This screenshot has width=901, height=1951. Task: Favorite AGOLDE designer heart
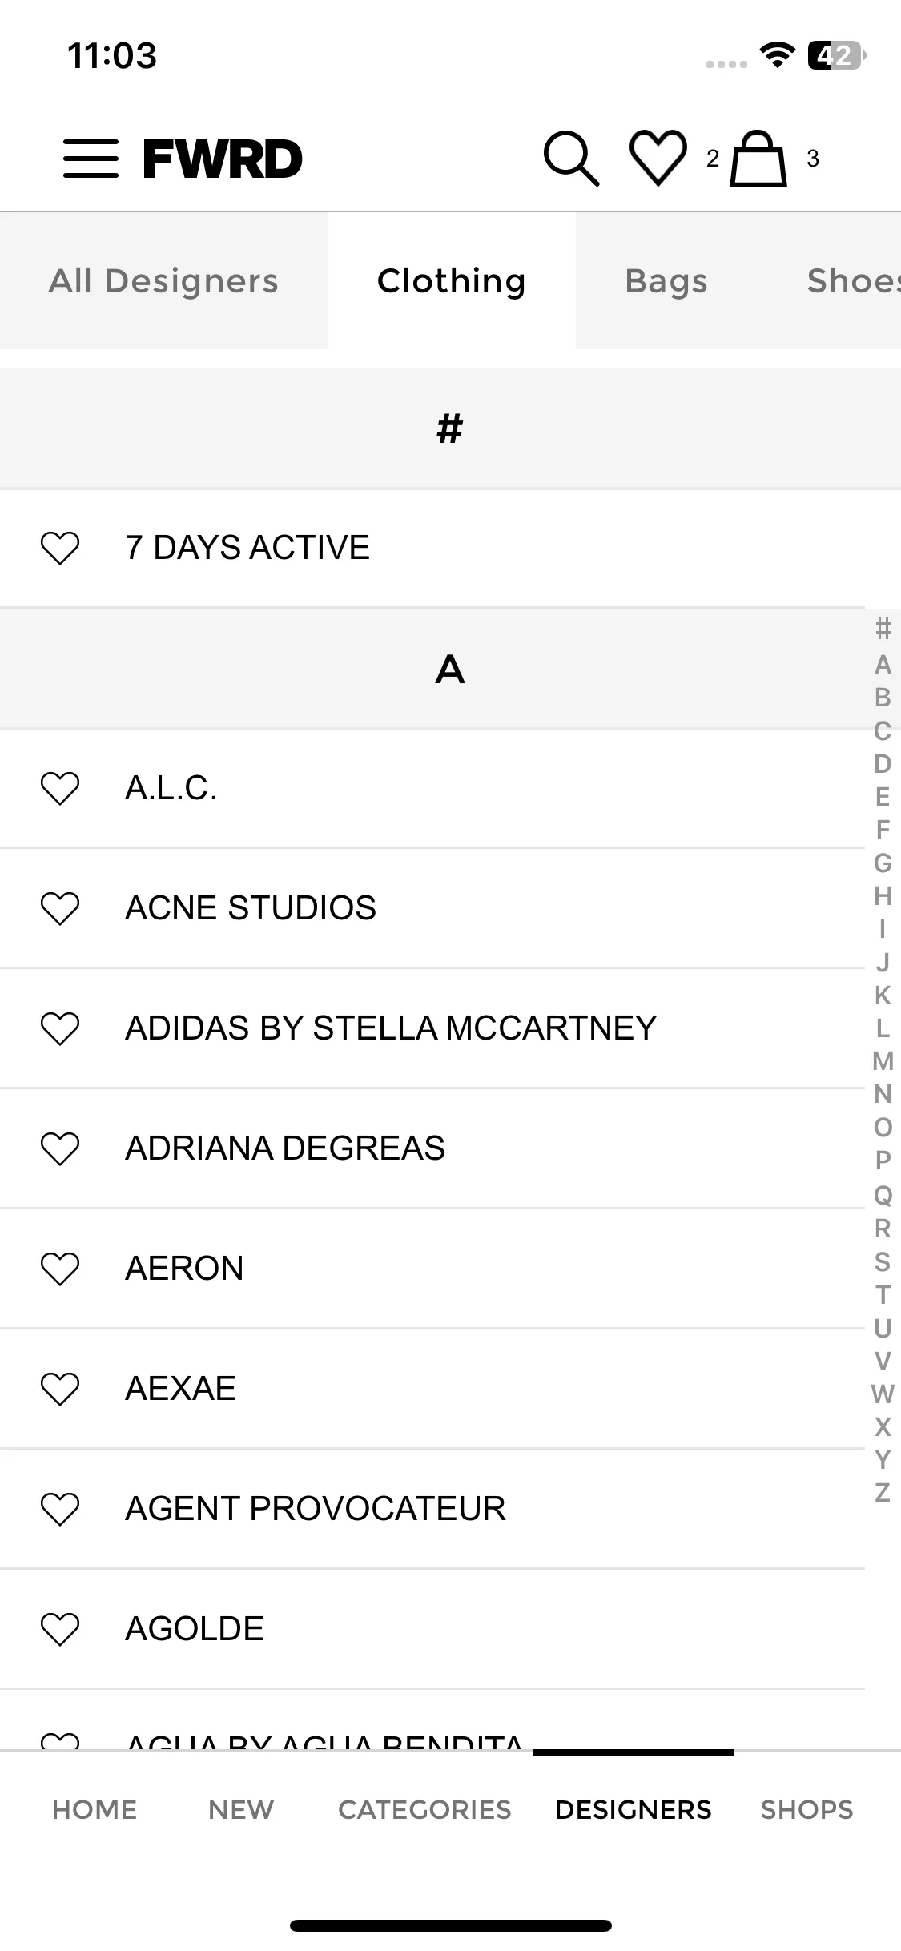60,1629
